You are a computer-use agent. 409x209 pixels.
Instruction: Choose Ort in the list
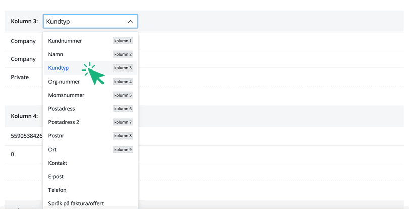coord(52,150)
